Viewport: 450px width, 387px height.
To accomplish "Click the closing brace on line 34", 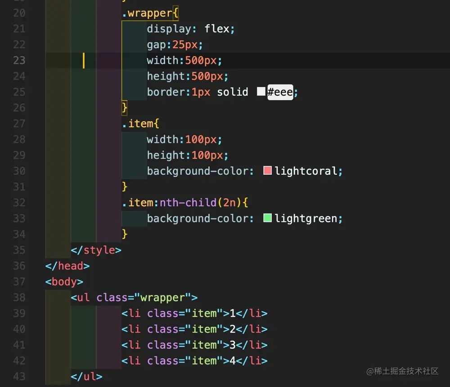I will 125,234.
